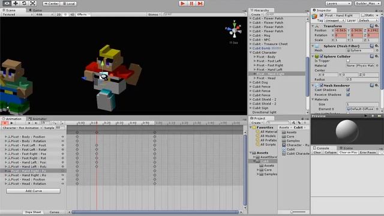Screen dimensions: 384x216
Task: Open the Create menu in Hierarchy panel
Action: [x=256, y=14]
